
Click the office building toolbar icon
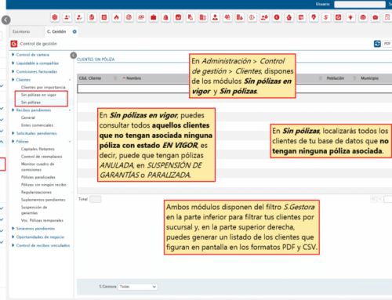(203, 17)
